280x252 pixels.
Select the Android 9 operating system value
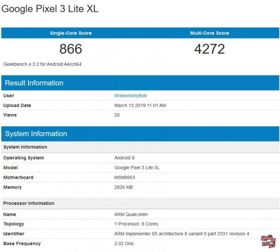[x=124, y=158]
